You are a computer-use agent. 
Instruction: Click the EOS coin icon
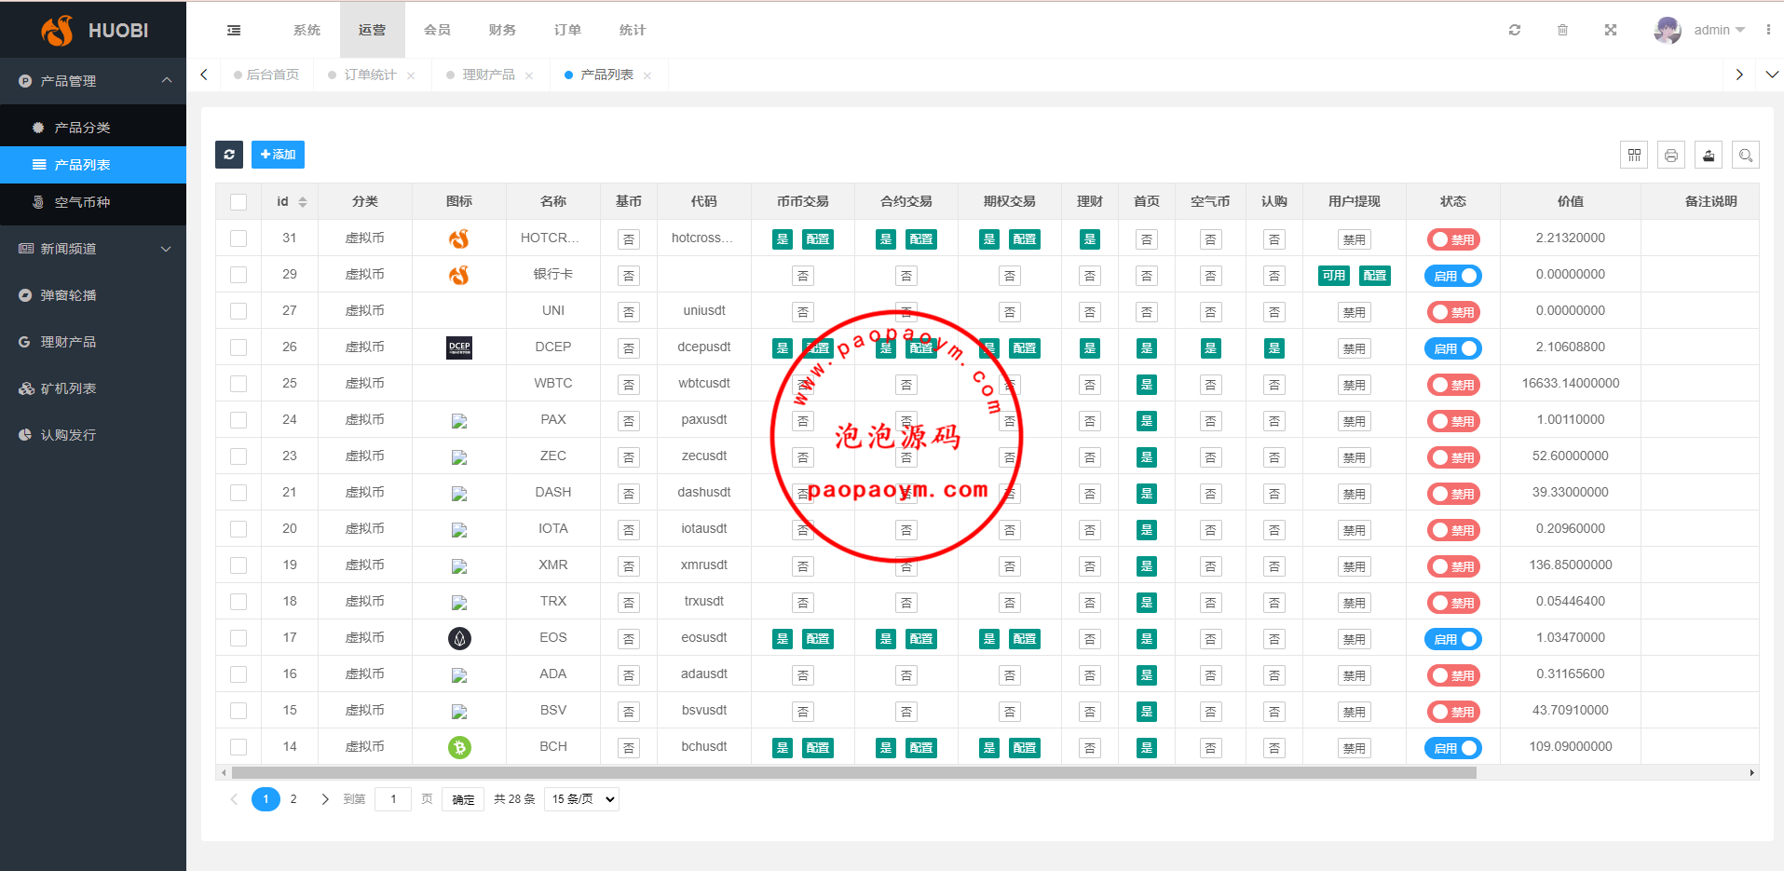tap(459, 638)
